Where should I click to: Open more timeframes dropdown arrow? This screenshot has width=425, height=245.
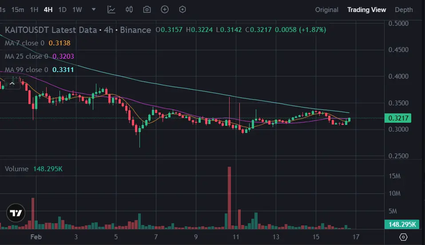click(x=94, y=9)
